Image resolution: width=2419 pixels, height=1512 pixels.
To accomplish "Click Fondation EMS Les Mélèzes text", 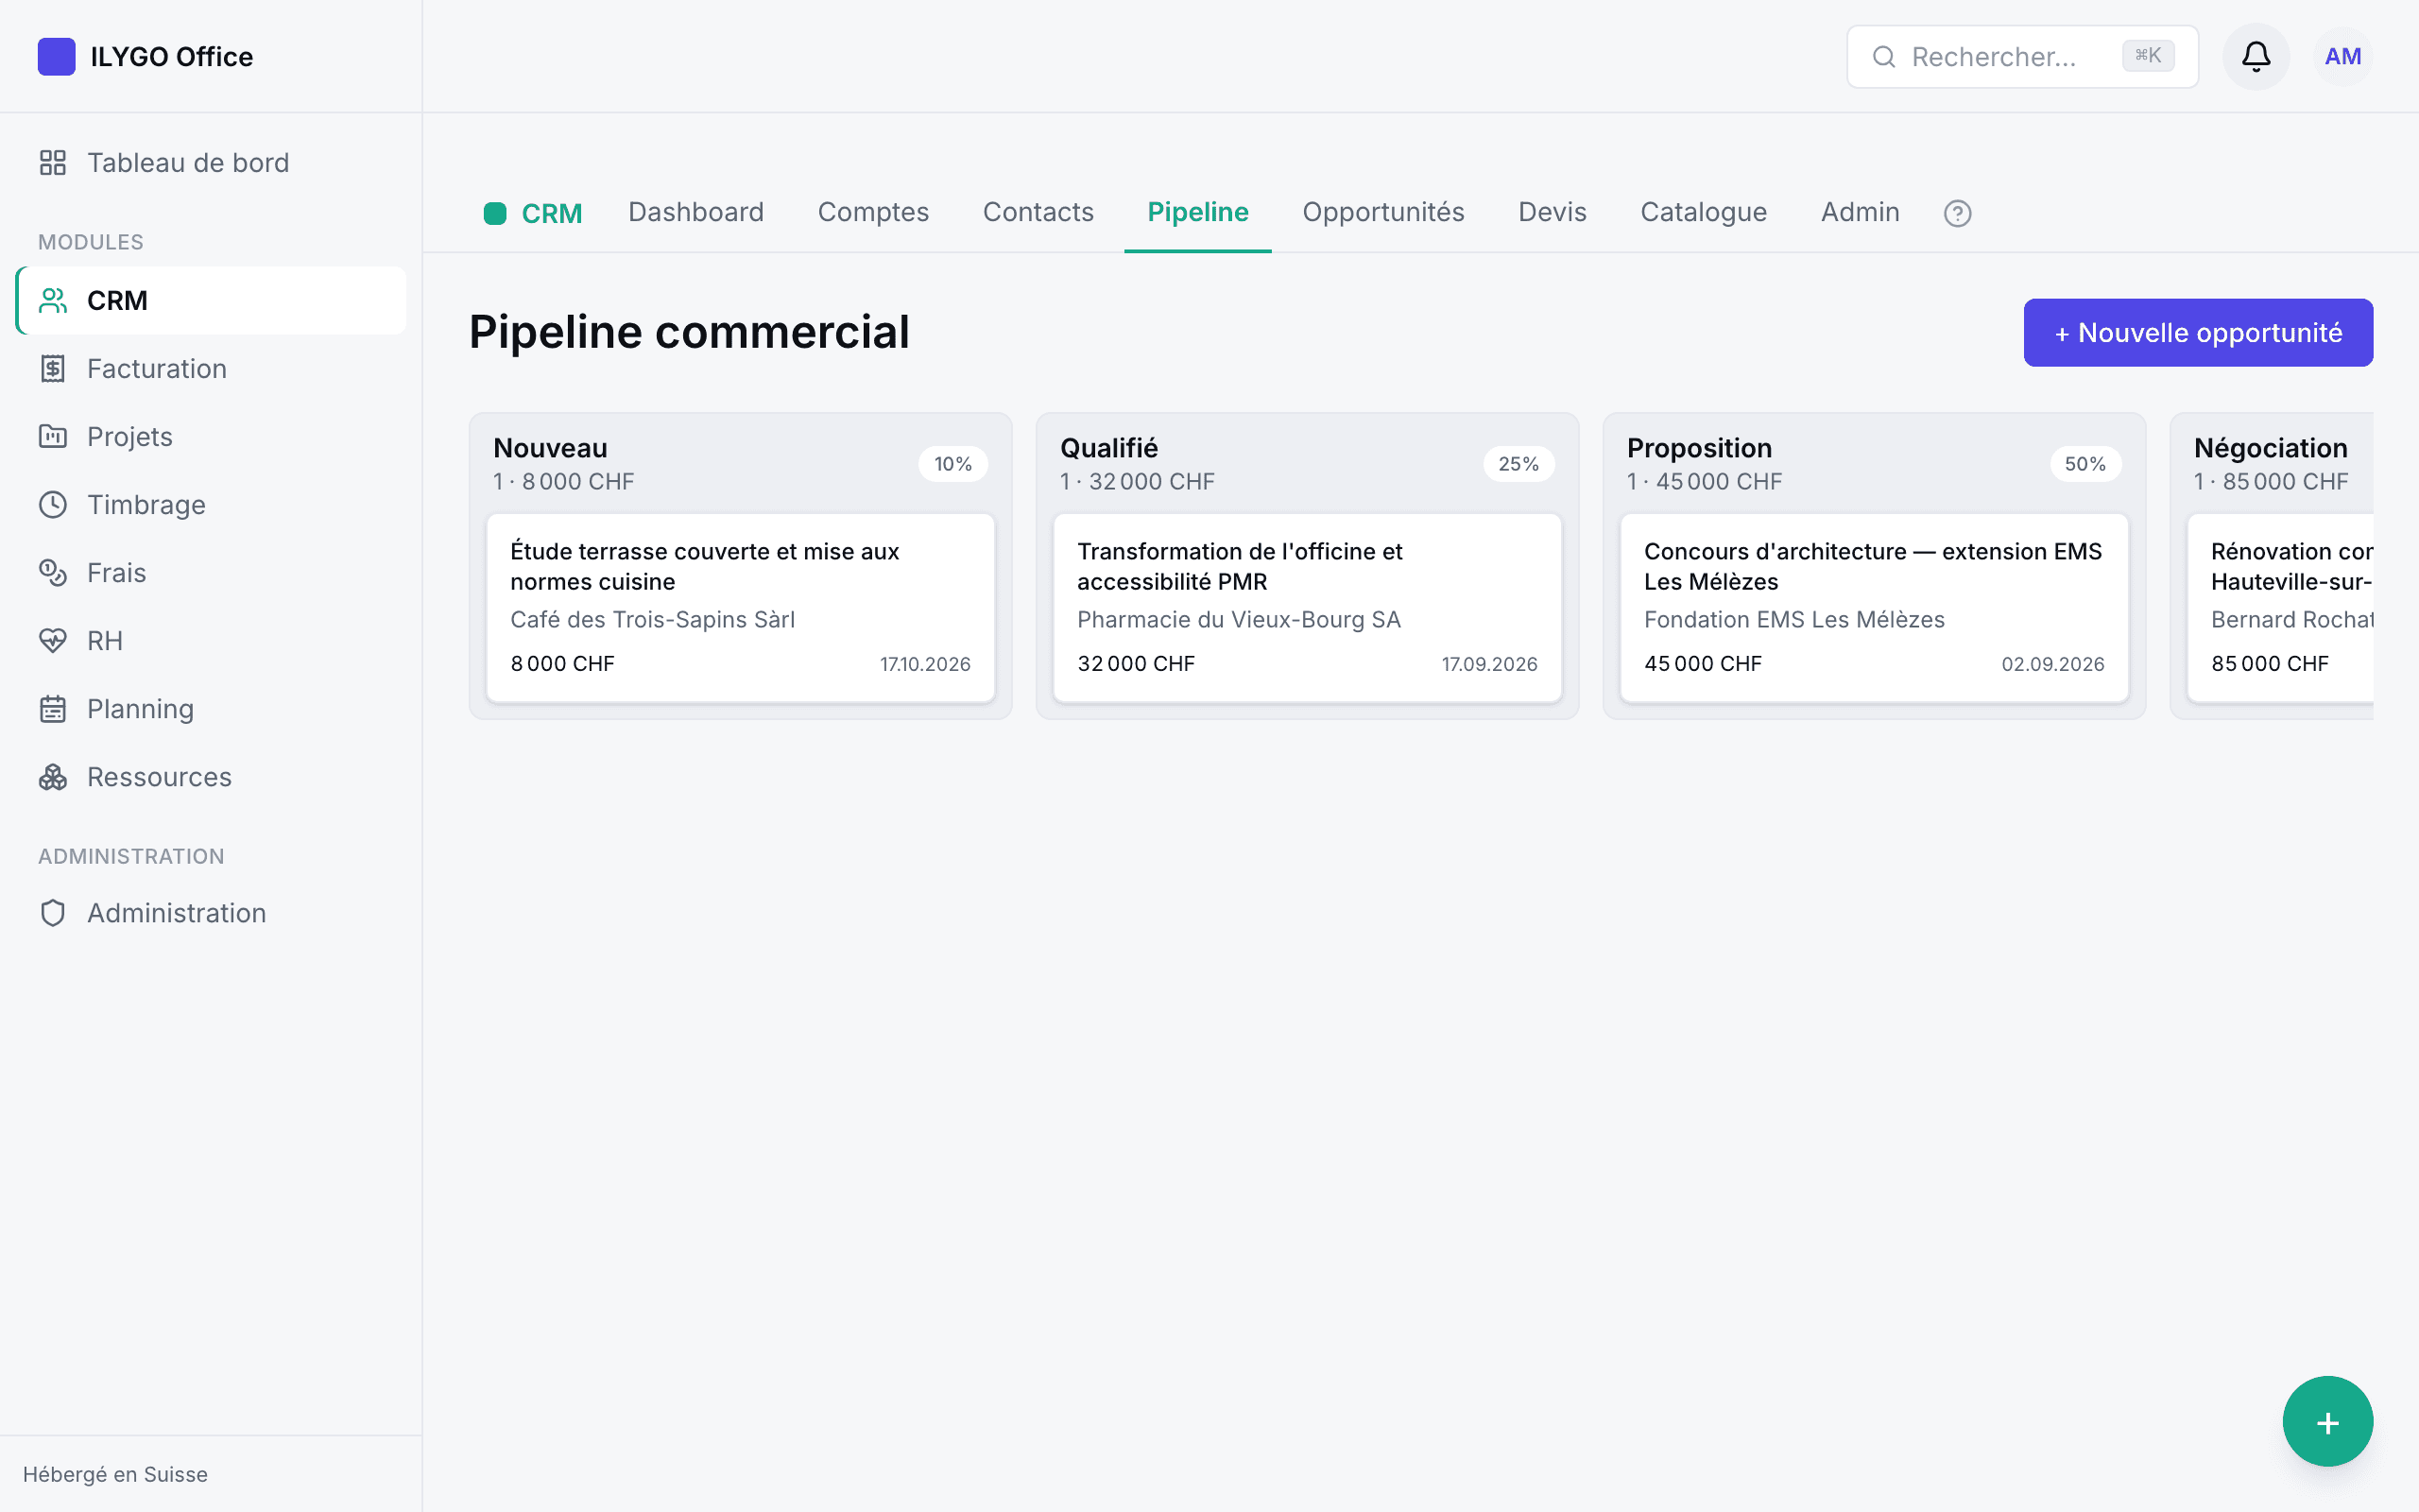I will [1794, 619].
